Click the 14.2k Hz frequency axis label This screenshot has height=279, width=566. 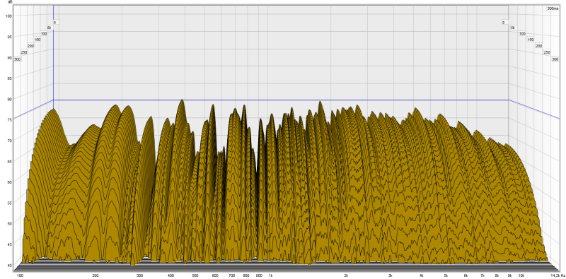[558, 275]
